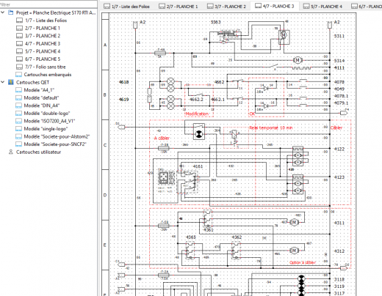This screenshot has height=296, width=382.
Task: Collapse the Projet Planche Electrique tree node
Action: [x=3, y=12]
